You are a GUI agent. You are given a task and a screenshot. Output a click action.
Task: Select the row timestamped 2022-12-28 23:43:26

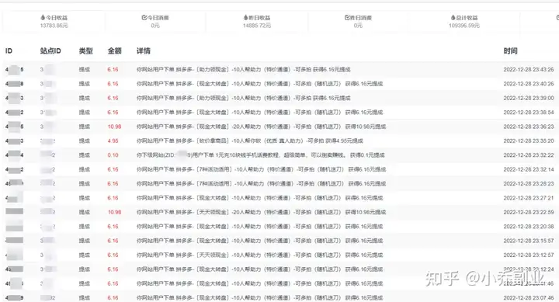coord(279,70)
